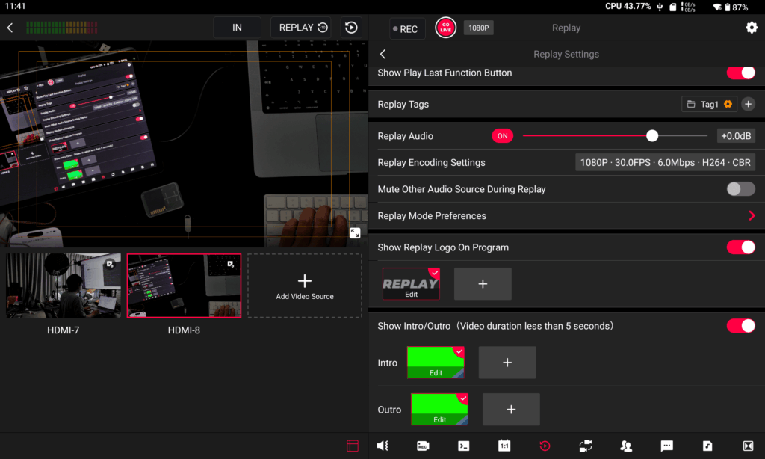This screenshot has width=765, height=459.
Task: Click Add Video Source
Action: (x=305, y=286)
